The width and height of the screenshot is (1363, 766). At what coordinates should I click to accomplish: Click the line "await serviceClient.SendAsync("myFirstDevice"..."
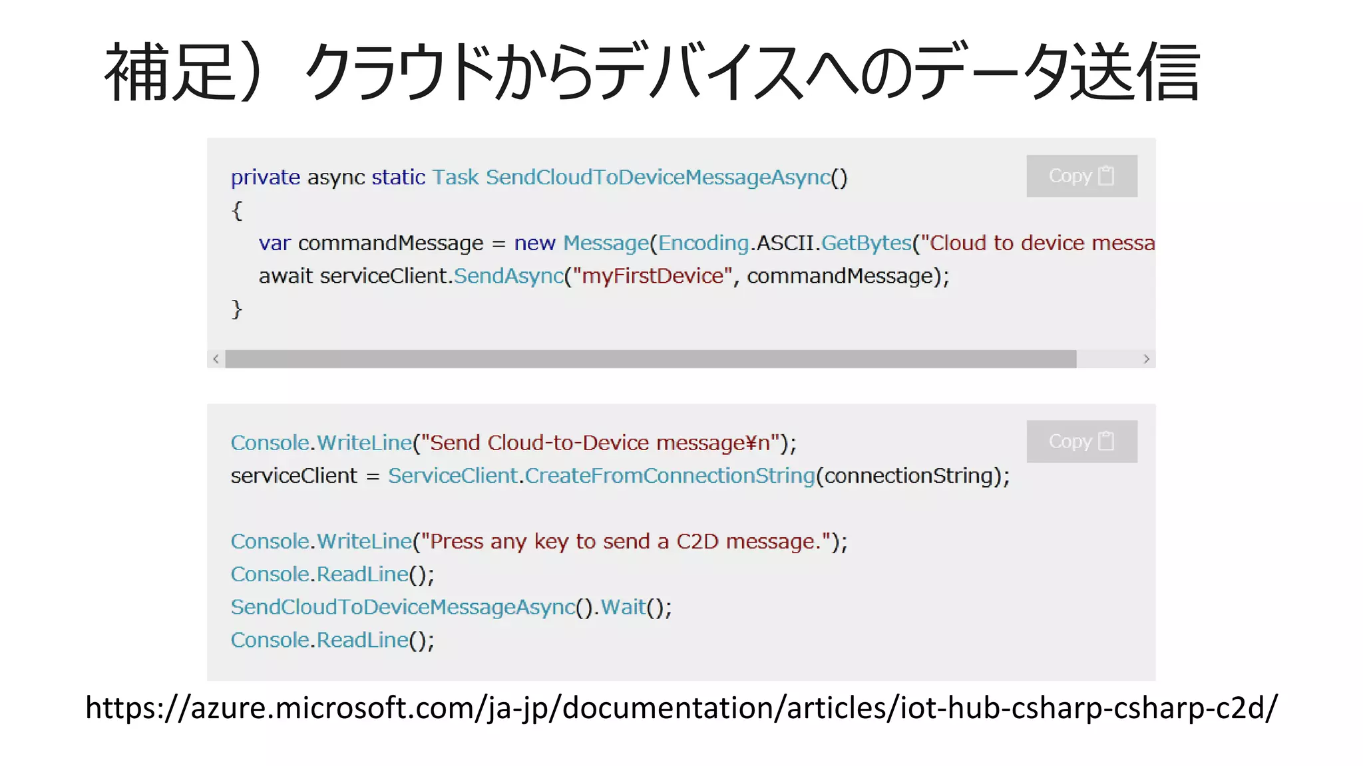pos(604,276)
